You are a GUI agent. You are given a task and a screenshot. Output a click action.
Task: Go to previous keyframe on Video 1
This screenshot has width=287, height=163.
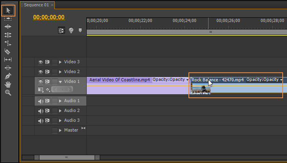[x=56, y=89]
